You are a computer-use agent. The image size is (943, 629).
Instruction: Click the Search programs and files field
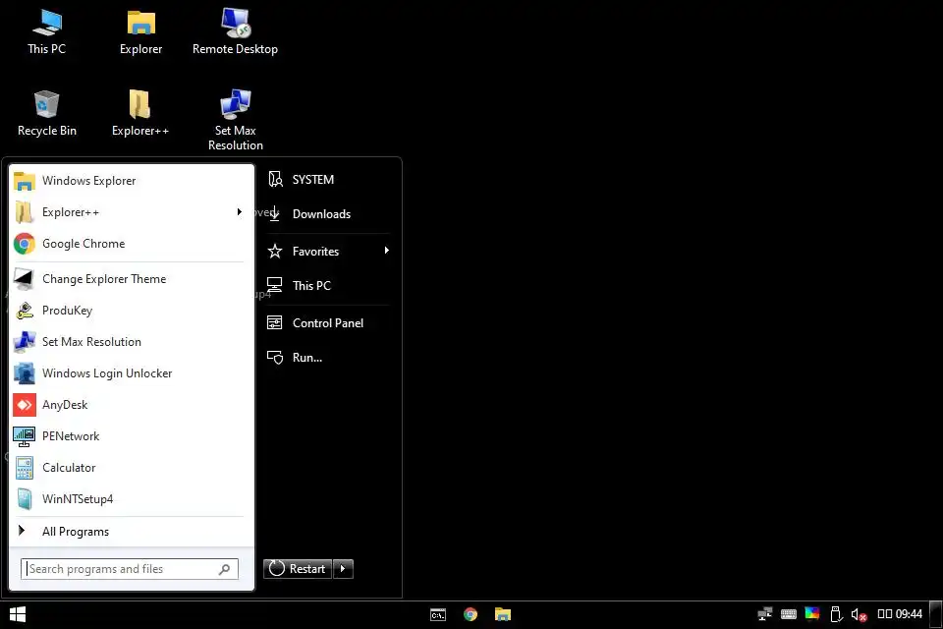tap(130, 569)
